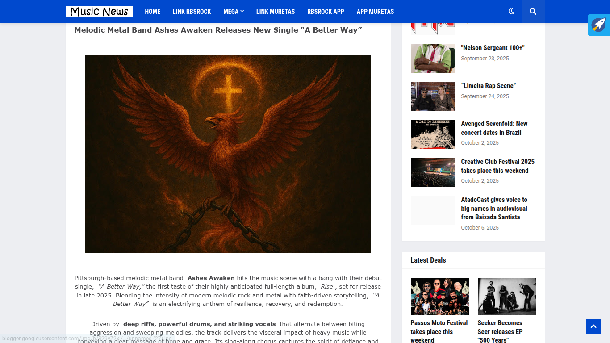This screenshot has width=610, height=343.
Task: Open the phoenix artwork article image
Action: coord(228,154)
